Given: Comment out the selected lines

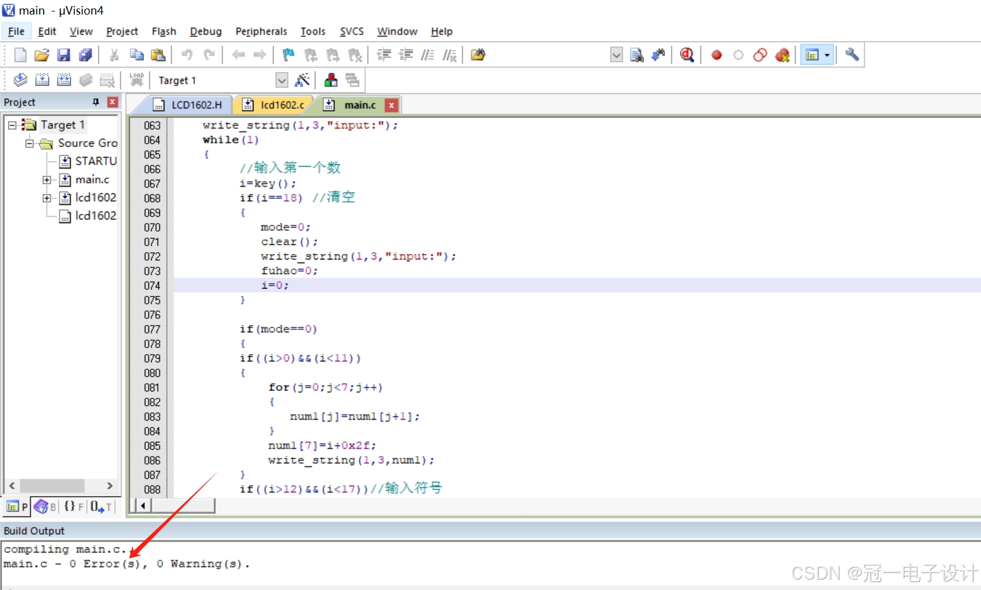Looking at the screenshot, I should 427,55.
